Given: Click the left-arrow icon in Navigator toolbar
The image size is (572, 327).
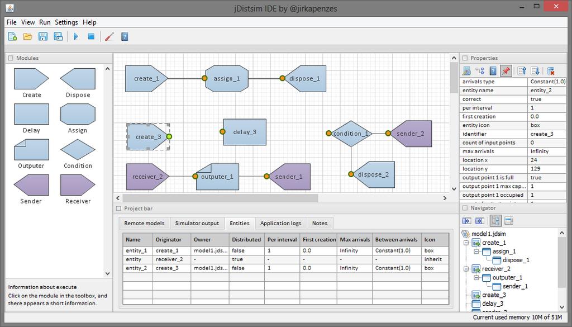Looking at the screenshot, I should [x=480, y=220].
